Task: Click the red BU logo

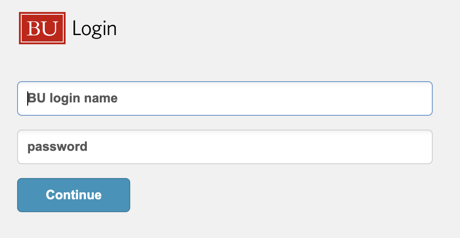Action: point(42,28)
